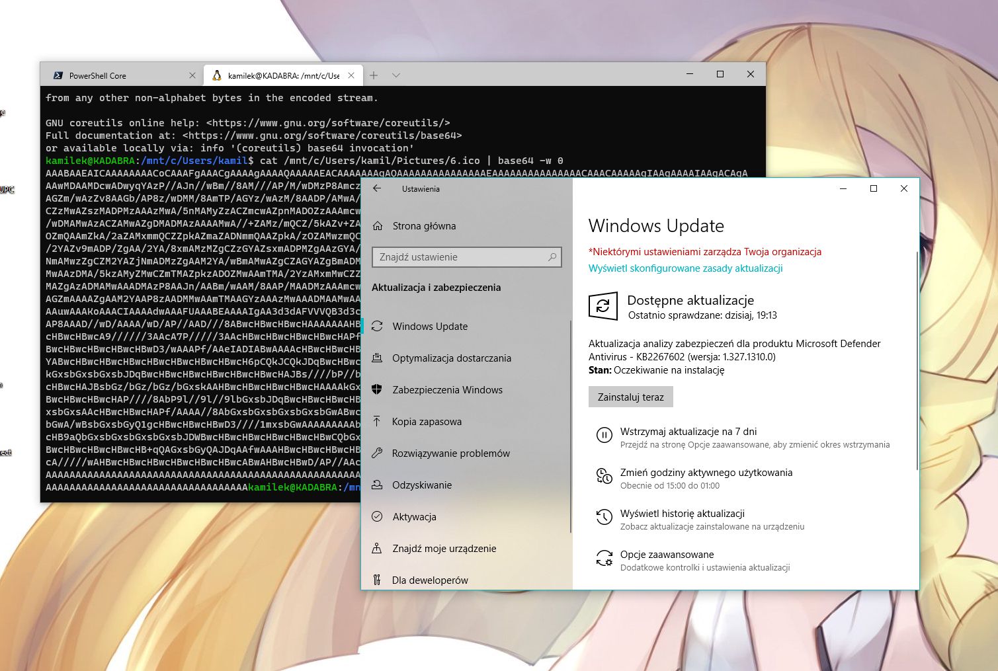Open a new terminal tab with plus
The height and width of the screenshot is (671, 998).
(374, 75)
